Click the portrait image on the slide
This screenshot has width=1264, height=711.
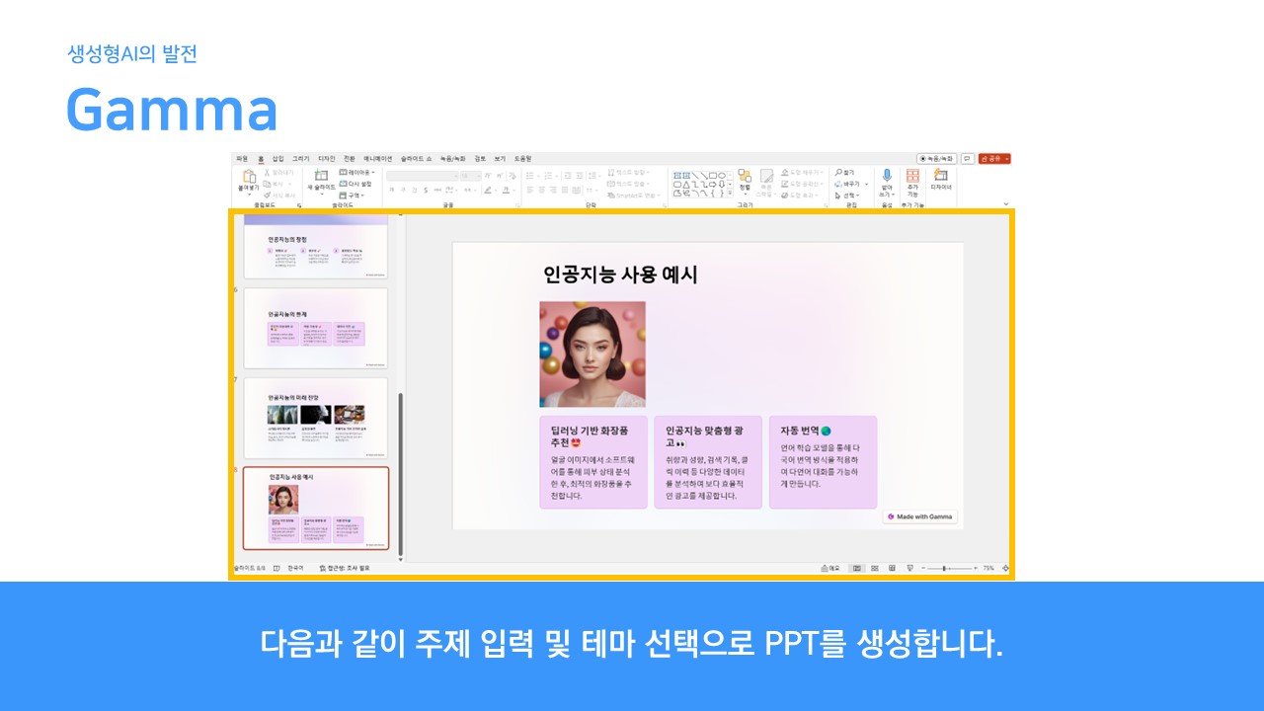click(592, 354)
